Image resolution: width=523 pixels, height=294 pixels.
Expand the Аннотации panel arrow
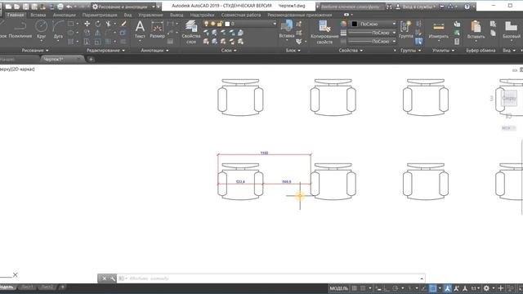[167, 51]
